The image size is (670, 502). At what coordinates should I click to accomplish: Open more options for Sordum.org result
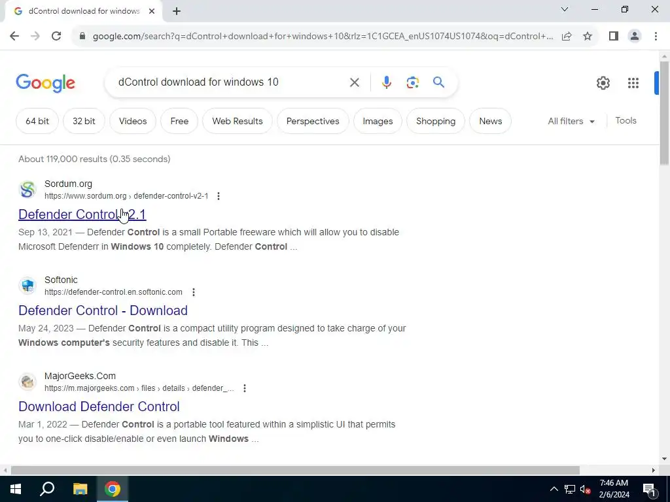tap(219, 196)
